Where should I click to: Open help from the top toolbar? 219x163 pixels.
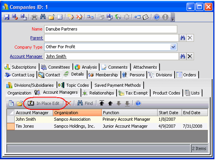pos(156,17)
